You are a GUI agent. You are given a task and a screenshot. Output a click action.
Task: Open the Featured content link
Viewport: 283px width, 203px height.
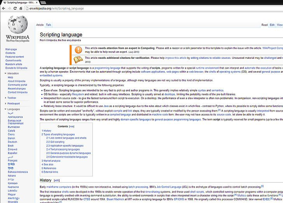pos(15,57)
